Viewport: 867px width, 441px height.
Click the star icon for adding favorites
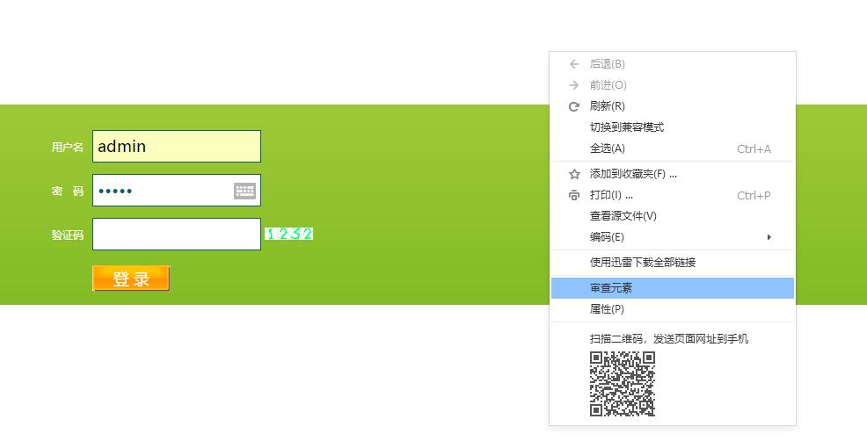(x=574, y=174)
